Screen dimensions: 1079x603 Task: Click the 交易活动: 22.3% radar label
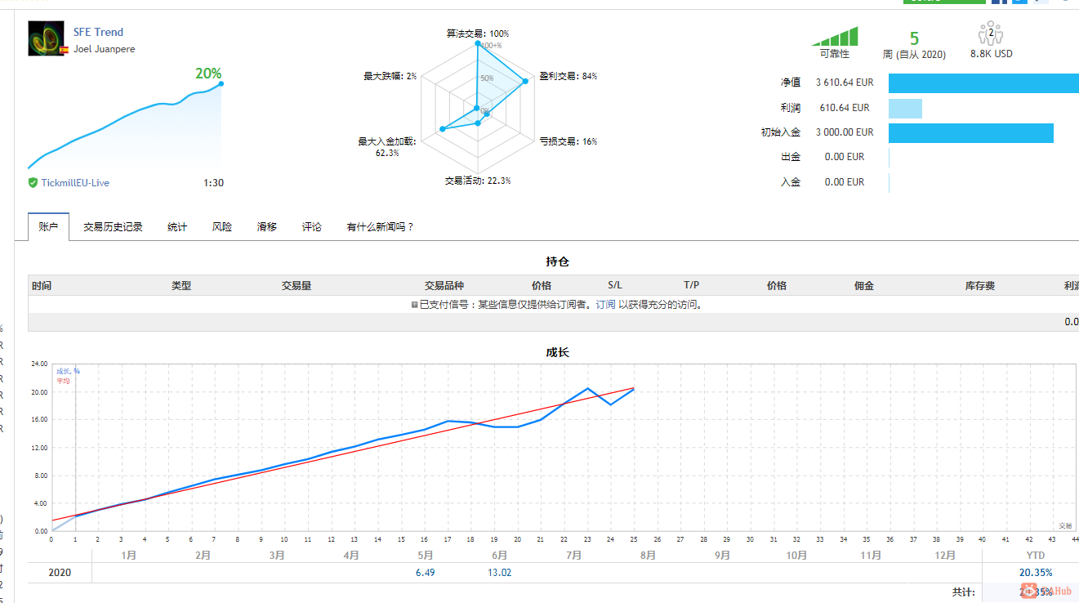click(x=478, y=181)
